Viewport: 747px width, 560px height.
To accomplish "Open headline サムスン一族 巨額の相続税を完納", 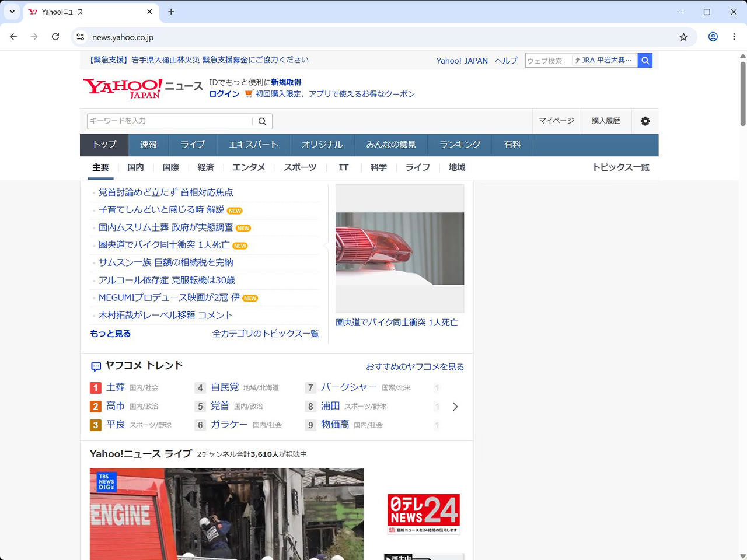I will pyautogui.click(x=166, y=262).
